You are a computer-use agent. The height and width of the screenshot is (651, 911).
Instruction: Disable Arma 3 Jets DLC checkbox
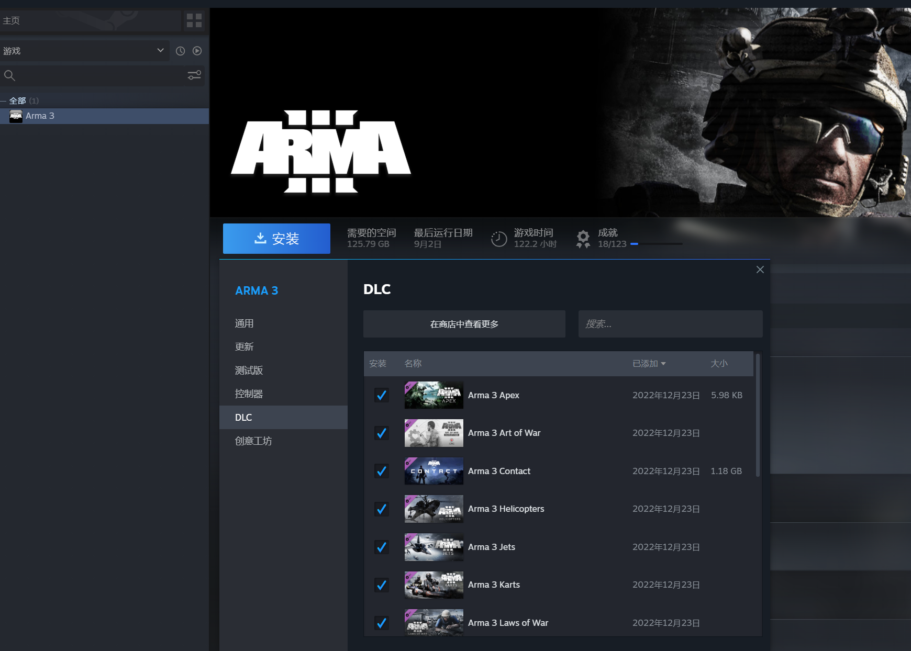382,547
